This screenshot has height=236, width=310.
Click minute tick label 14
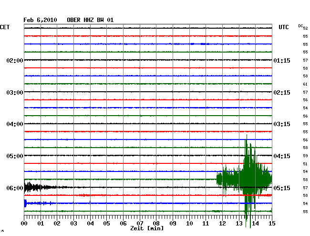point(255,224)
